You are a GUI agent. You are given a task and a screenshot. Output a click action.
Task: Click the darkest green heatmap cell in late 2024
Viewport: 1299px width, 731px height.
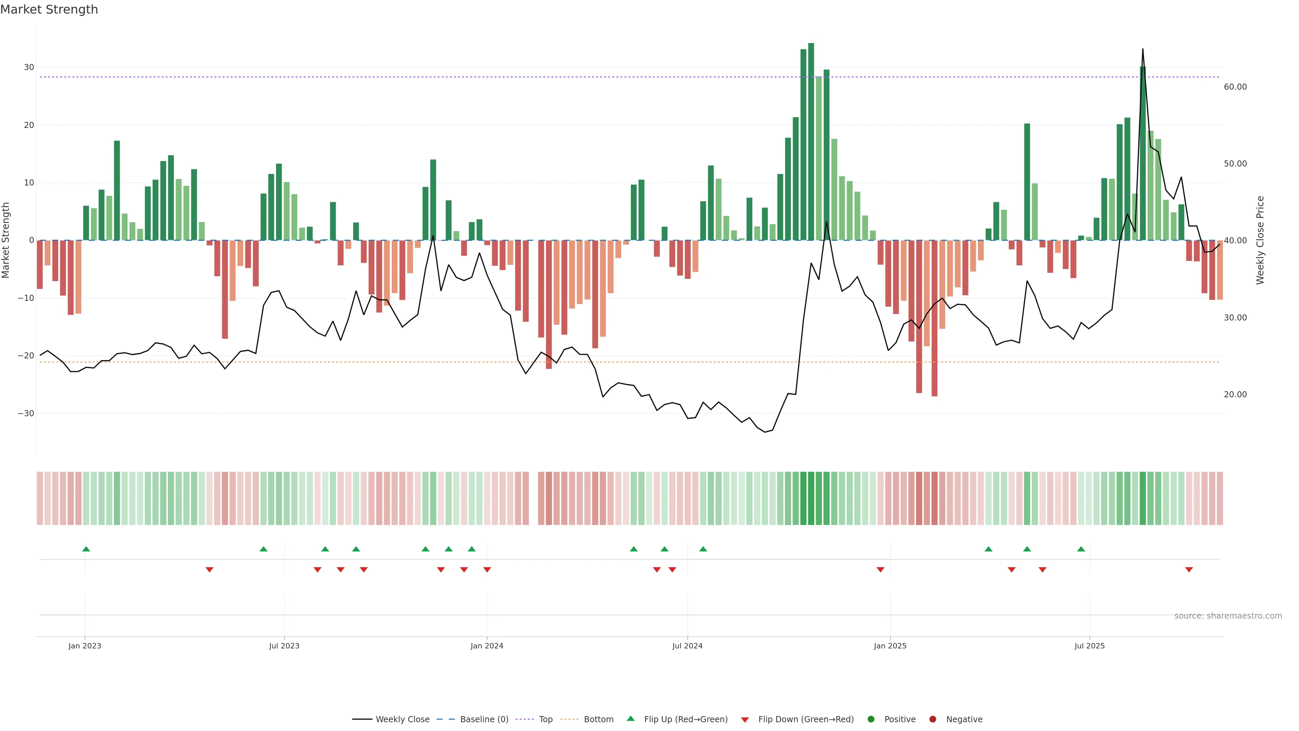click(811, 498)
